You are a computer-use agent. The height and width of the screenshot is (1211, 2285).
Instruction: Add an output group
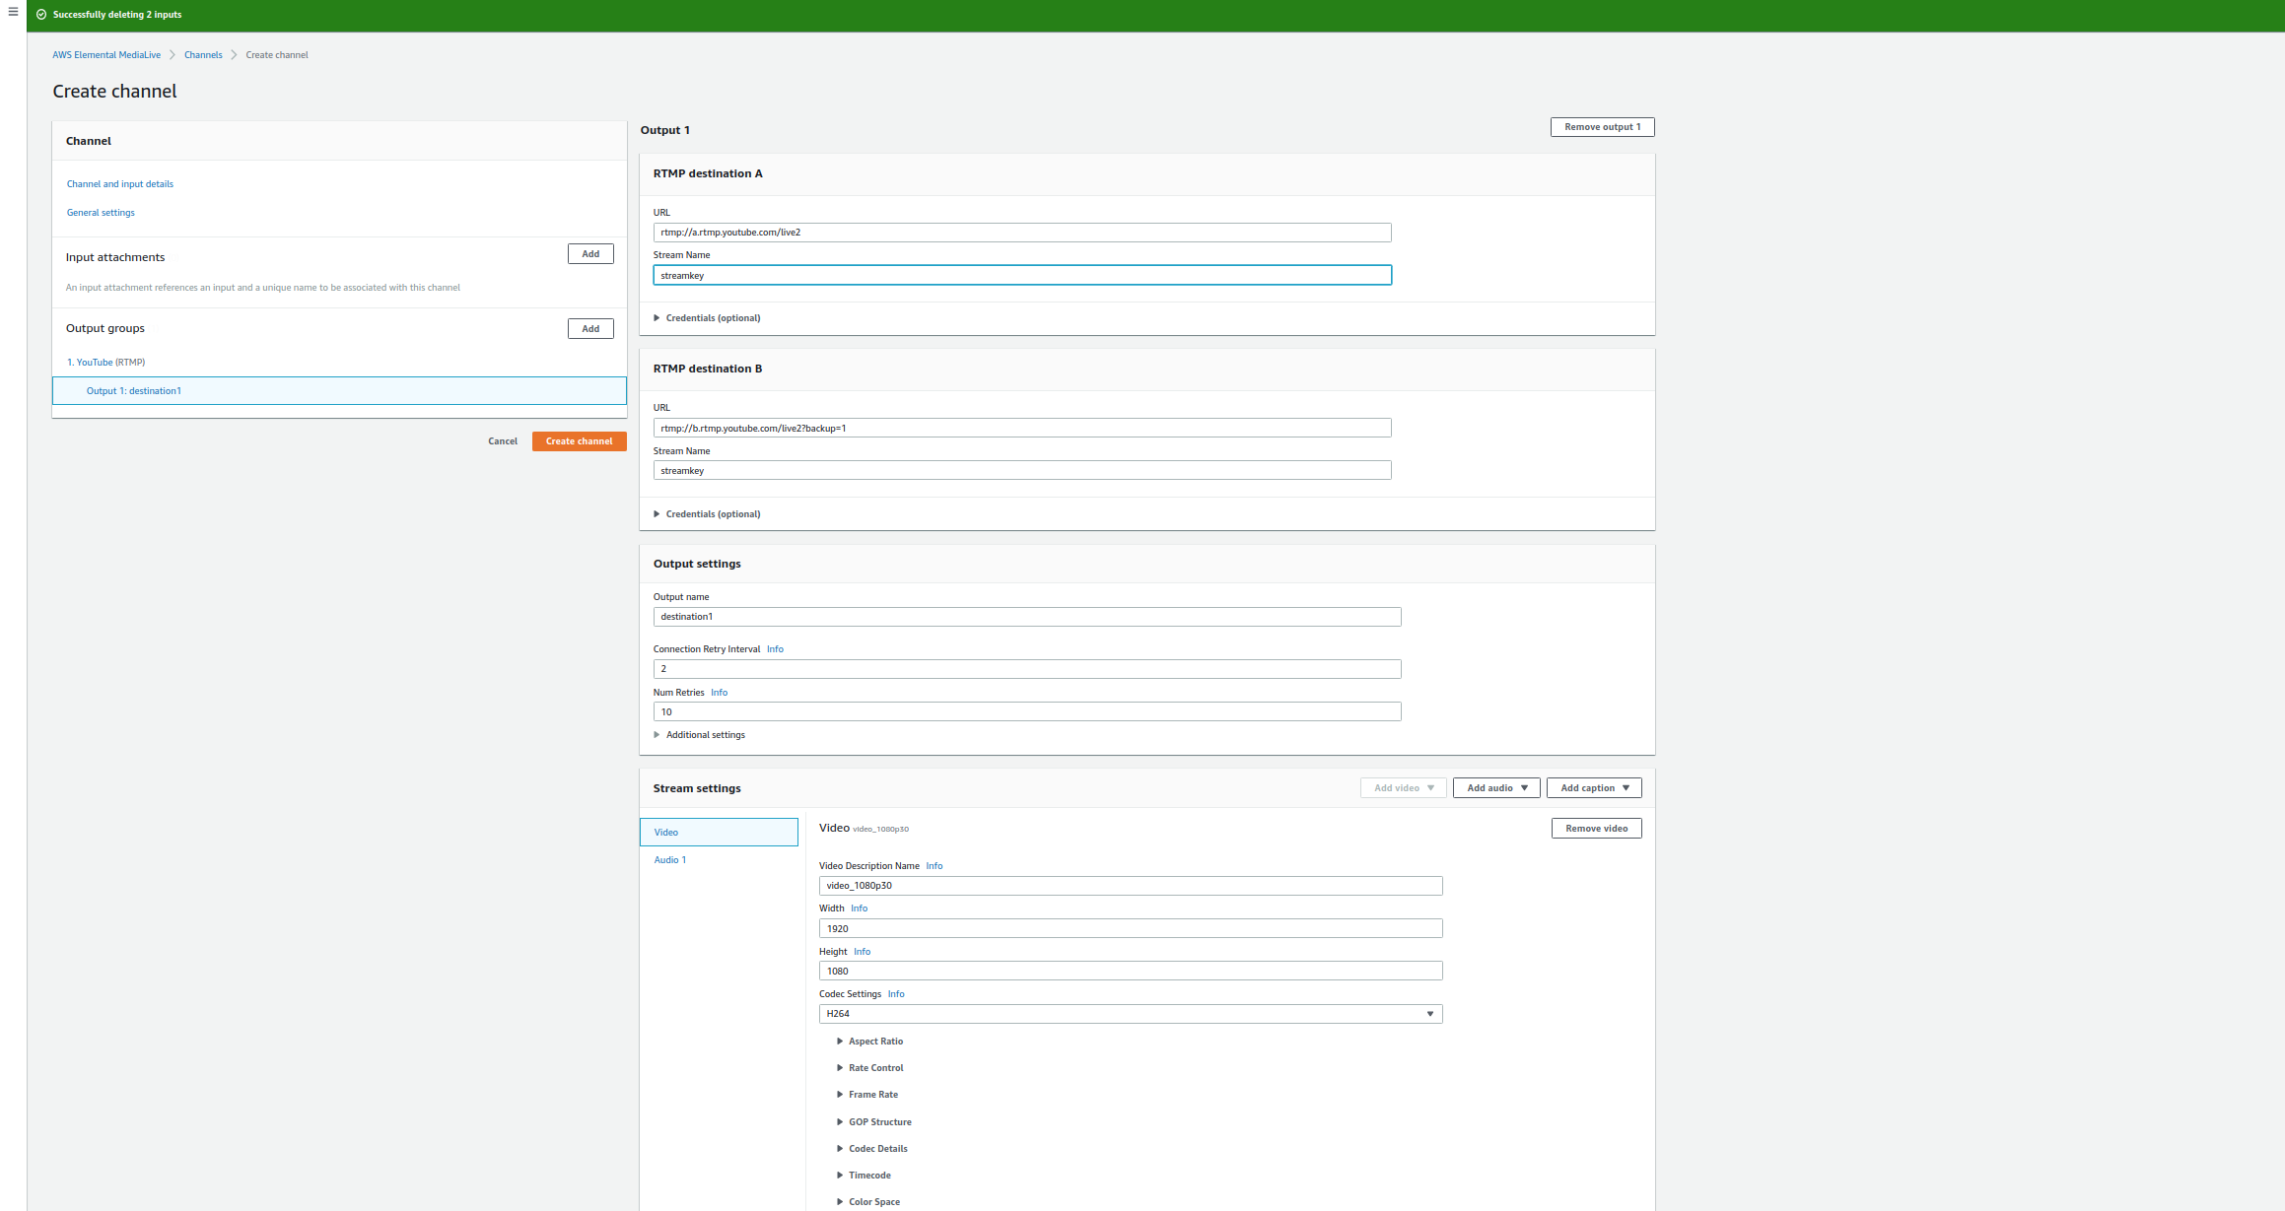pos(590,329)
